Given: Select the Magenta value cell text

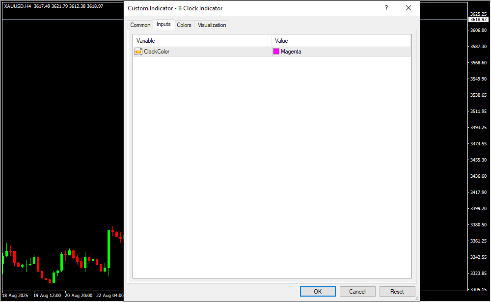Looking at the screenshot, I should [x=291, y=52].
